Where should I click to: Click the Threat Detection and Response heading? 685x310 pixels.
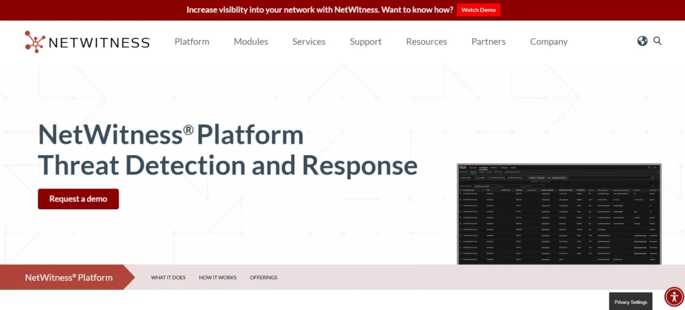coord(227,166)
